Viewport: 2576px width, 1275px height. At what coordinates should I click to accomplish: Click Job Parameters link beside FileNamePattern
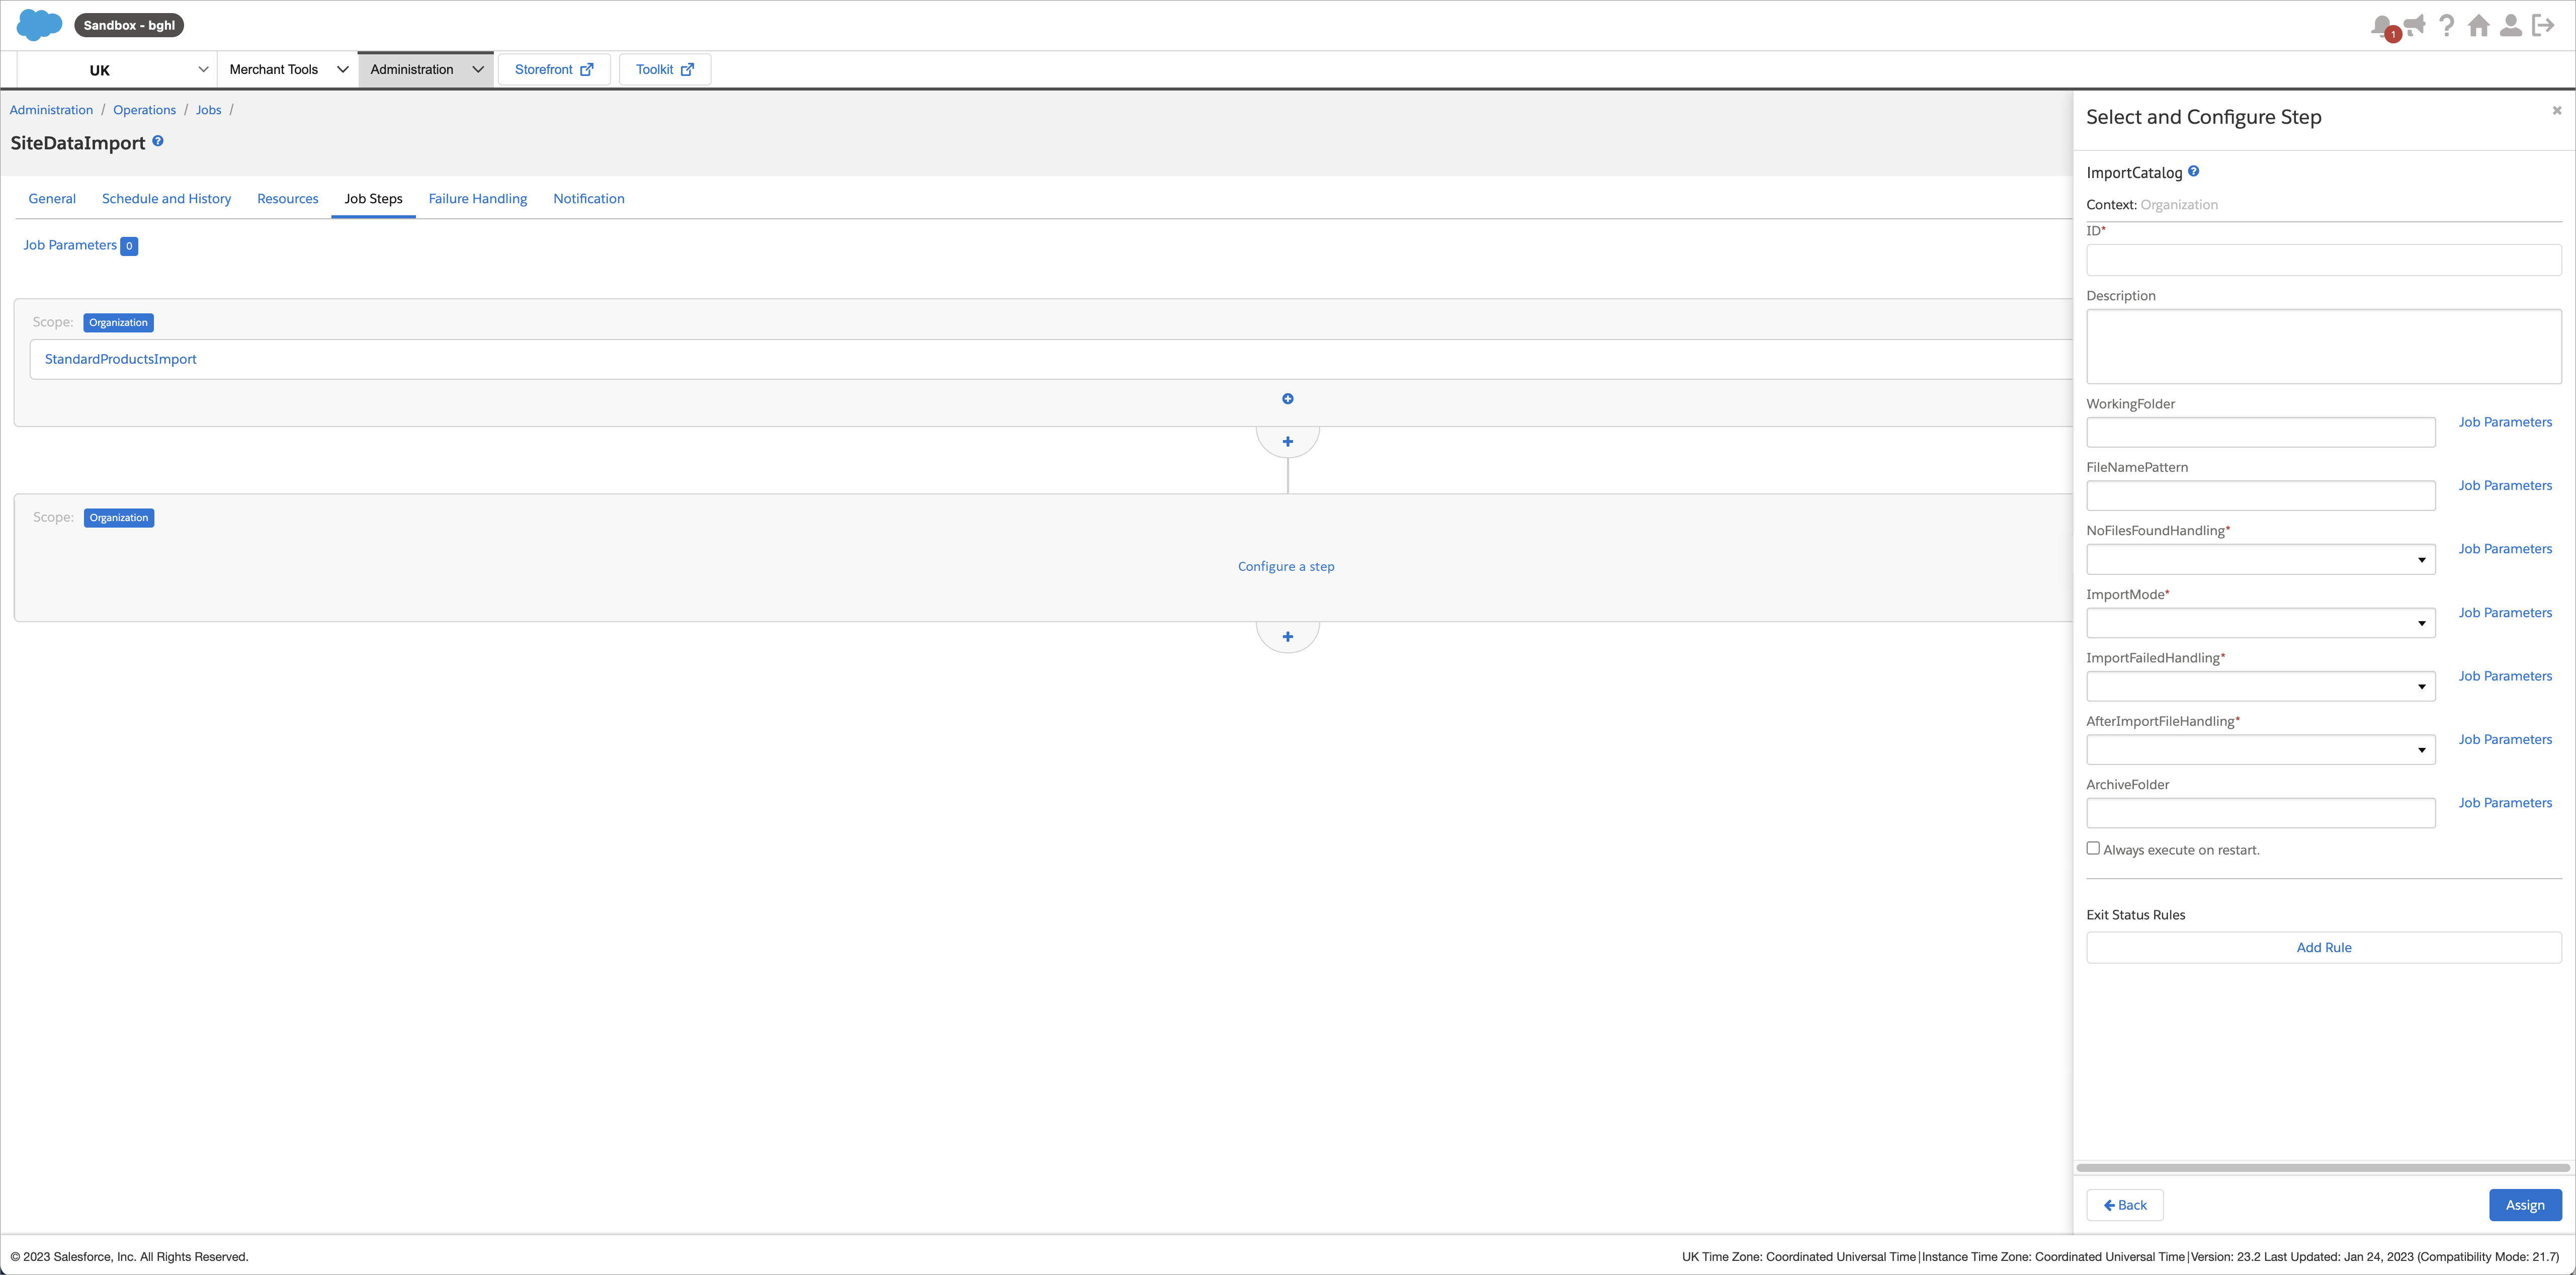tap(2505, 486)
